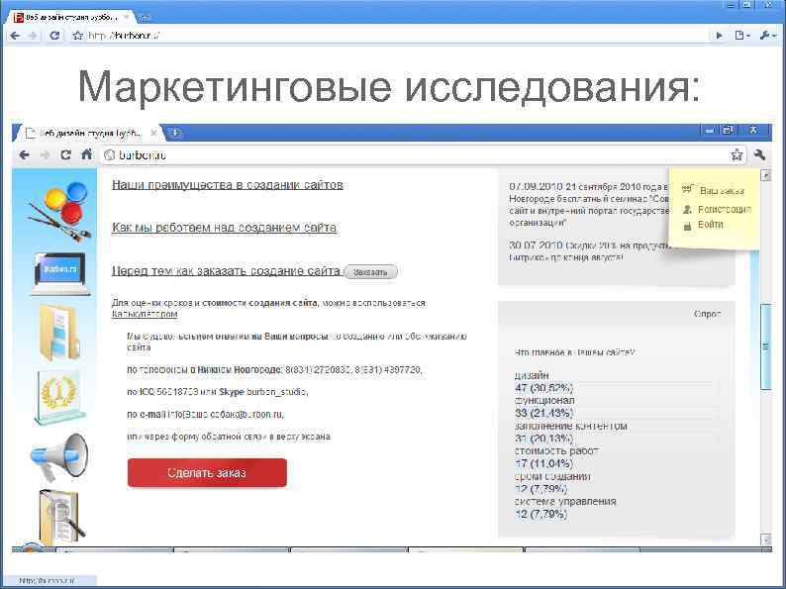Click the 07.09.2010 seminar news item
The width and height of the screenshot is (786, 589).
point(589,205)
